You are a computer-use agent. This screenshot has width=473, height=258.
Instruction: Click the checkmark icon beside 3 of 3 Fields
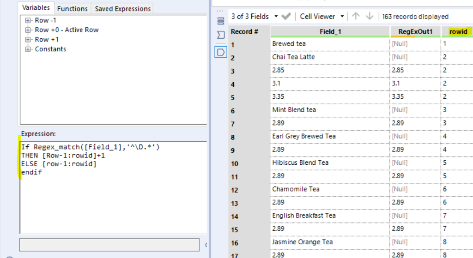[x=286, y=16]
